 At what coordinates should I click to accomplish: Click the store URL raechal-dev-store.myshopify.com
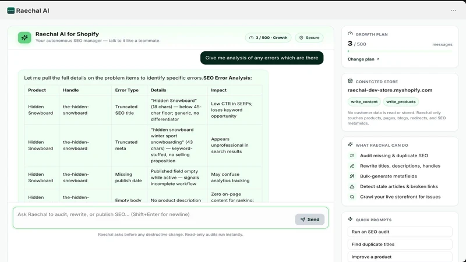(390, 90)
